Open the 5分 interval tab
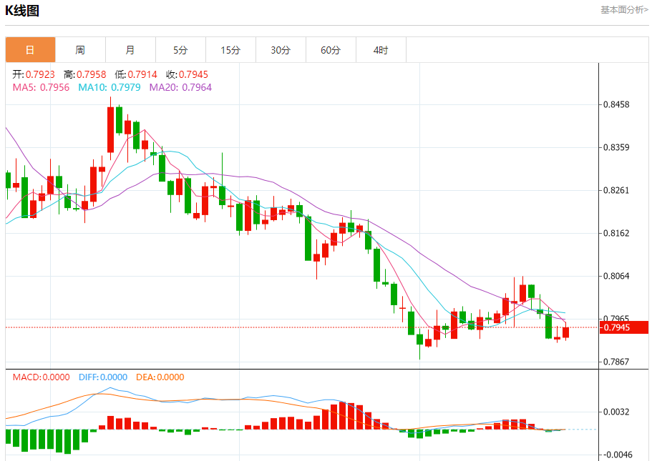 180,50
